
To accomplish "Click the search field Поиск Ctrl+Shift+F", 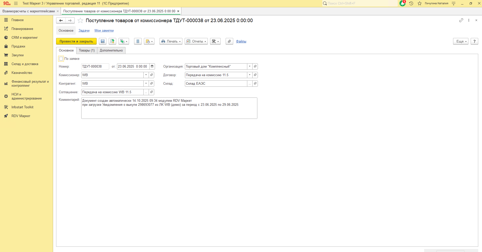I will (360, 4).
